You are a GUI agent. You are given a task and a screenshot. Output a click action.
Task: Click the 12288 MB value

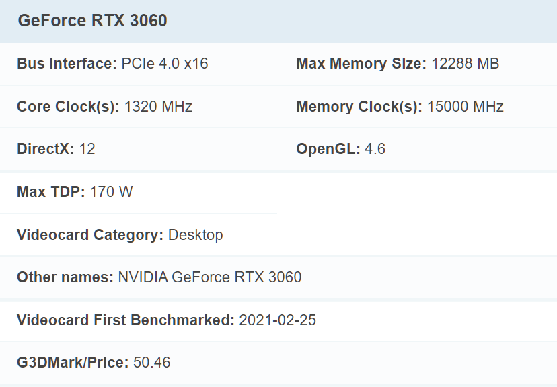click(465, 64)
